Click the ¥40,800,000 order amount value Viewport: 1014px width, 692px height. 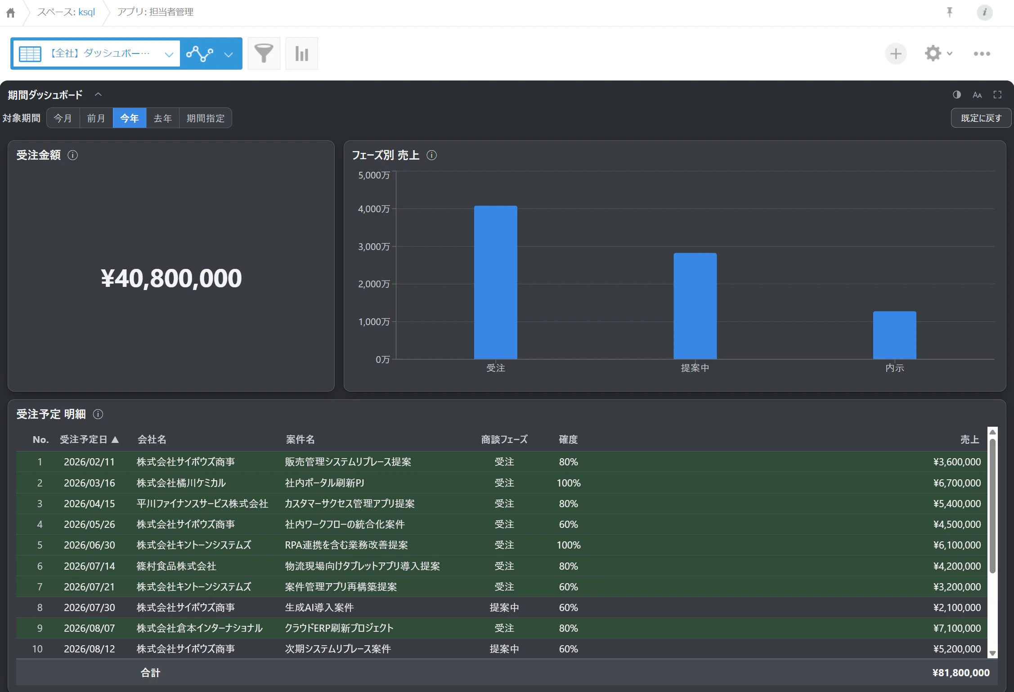click(x=171, y=278)
